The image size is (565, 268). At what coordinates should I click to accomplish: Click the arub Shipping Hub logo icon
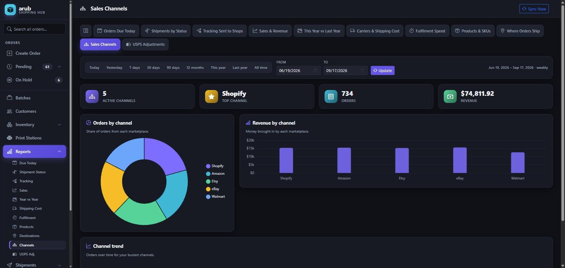[10, 10]
